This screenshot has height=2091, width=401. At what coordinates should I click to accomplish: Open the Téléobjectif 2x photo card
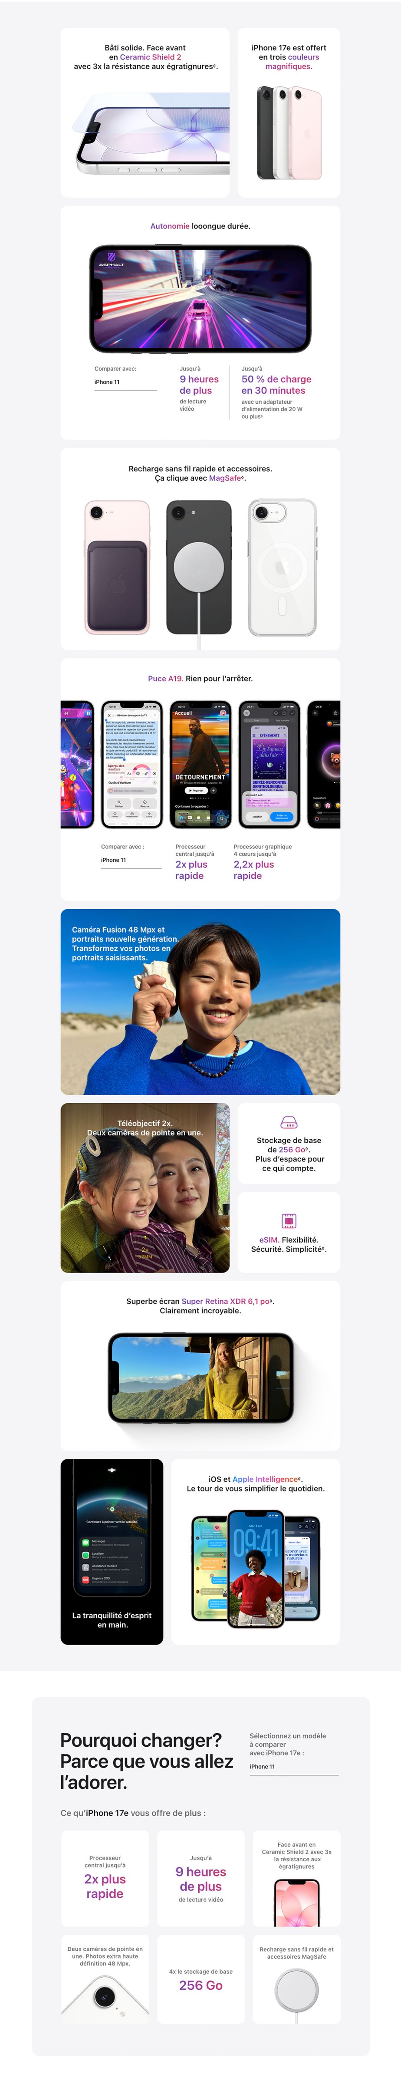click(145, 1187)
